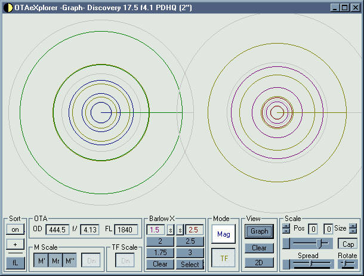
Task: Click the Barlow X Select button
Action: pos(190,264)
